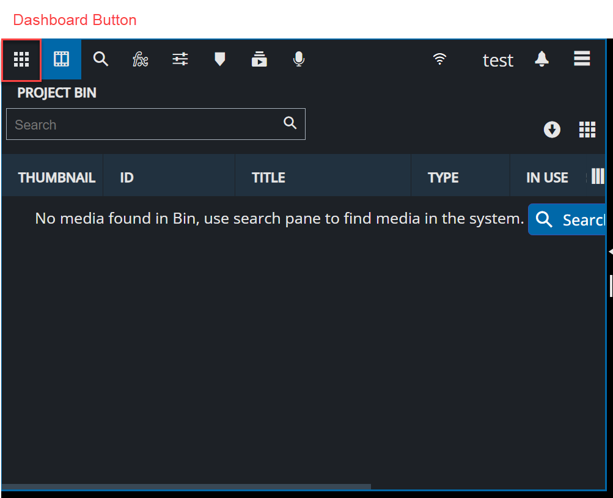Sort the bin by the TYPE column

coord(442,177)
